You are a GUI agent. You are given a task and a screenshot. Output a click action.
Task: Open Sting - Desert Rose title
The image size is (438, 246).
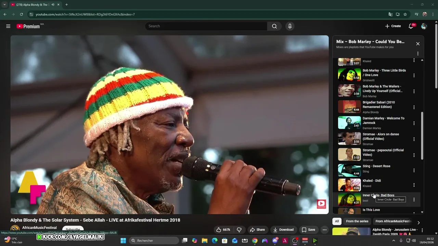click(376, 166)
